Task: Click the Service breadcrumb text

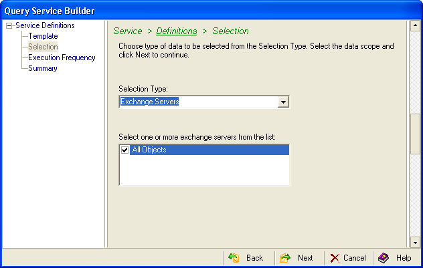Action: (x=128, y=31)
